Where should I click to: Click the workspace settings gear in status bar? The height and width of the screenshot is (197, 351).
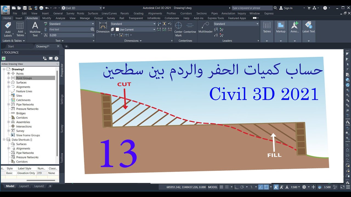click(x=304, y=187)
